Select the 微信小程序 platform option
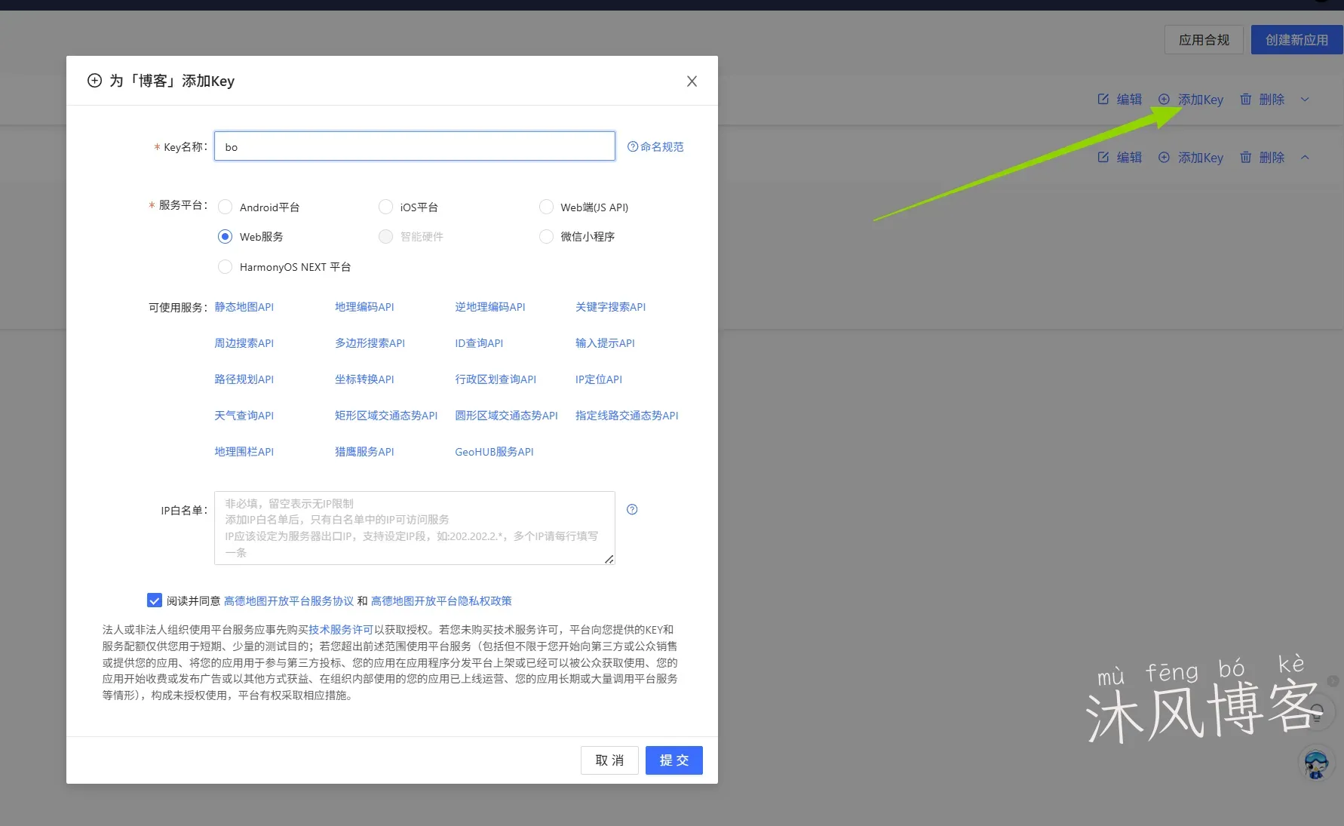1344x826 pixels. click(x=546, y=236)
